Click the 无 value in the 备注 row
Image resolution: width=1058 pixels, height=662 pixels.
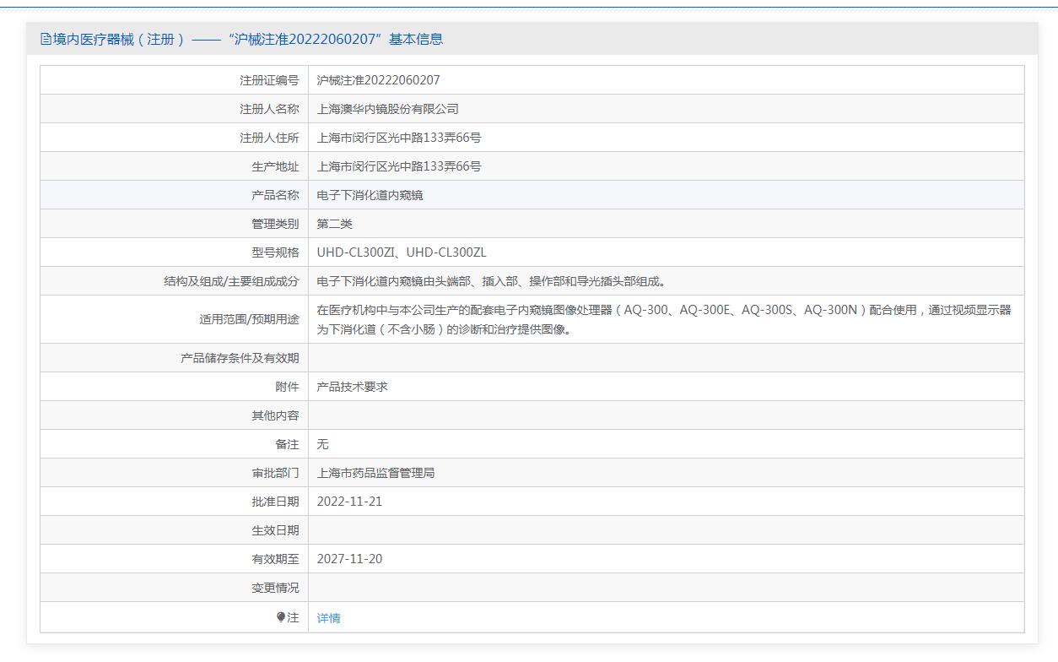pyautogui.click(x=322, y=444)
